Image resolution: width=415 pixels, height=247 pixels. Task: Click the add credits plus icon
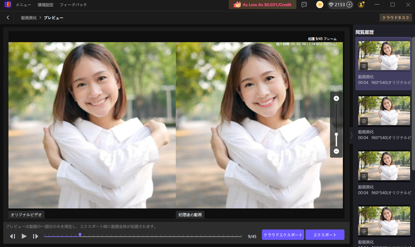350,4
